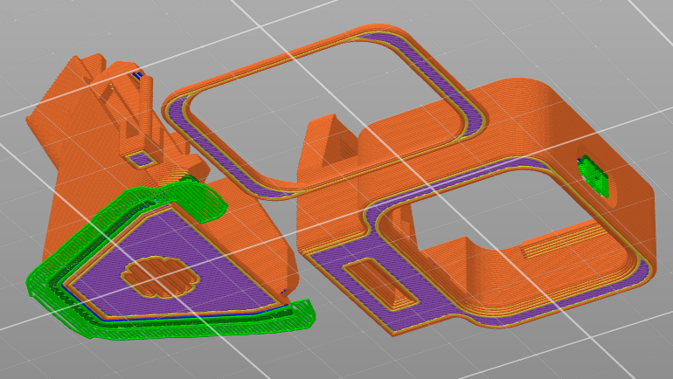Click the small purple square on left part

tap(137, 159)
